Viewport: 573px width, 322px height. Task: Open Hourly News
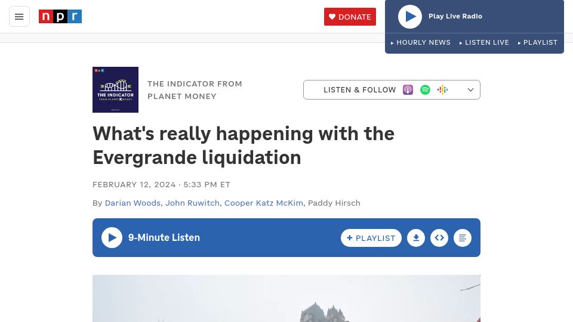click(x=421, y=42)
